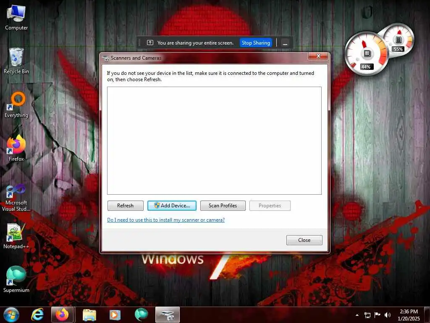Open Scan Profiles
430x323 pixels.
(223, 206)
